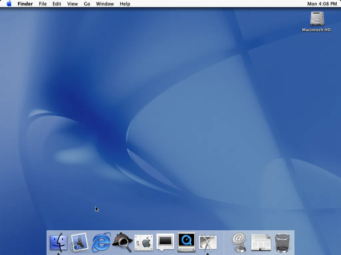
Task: Open the Apple menu
Action: pyautogui.click(x=9, y=4)
